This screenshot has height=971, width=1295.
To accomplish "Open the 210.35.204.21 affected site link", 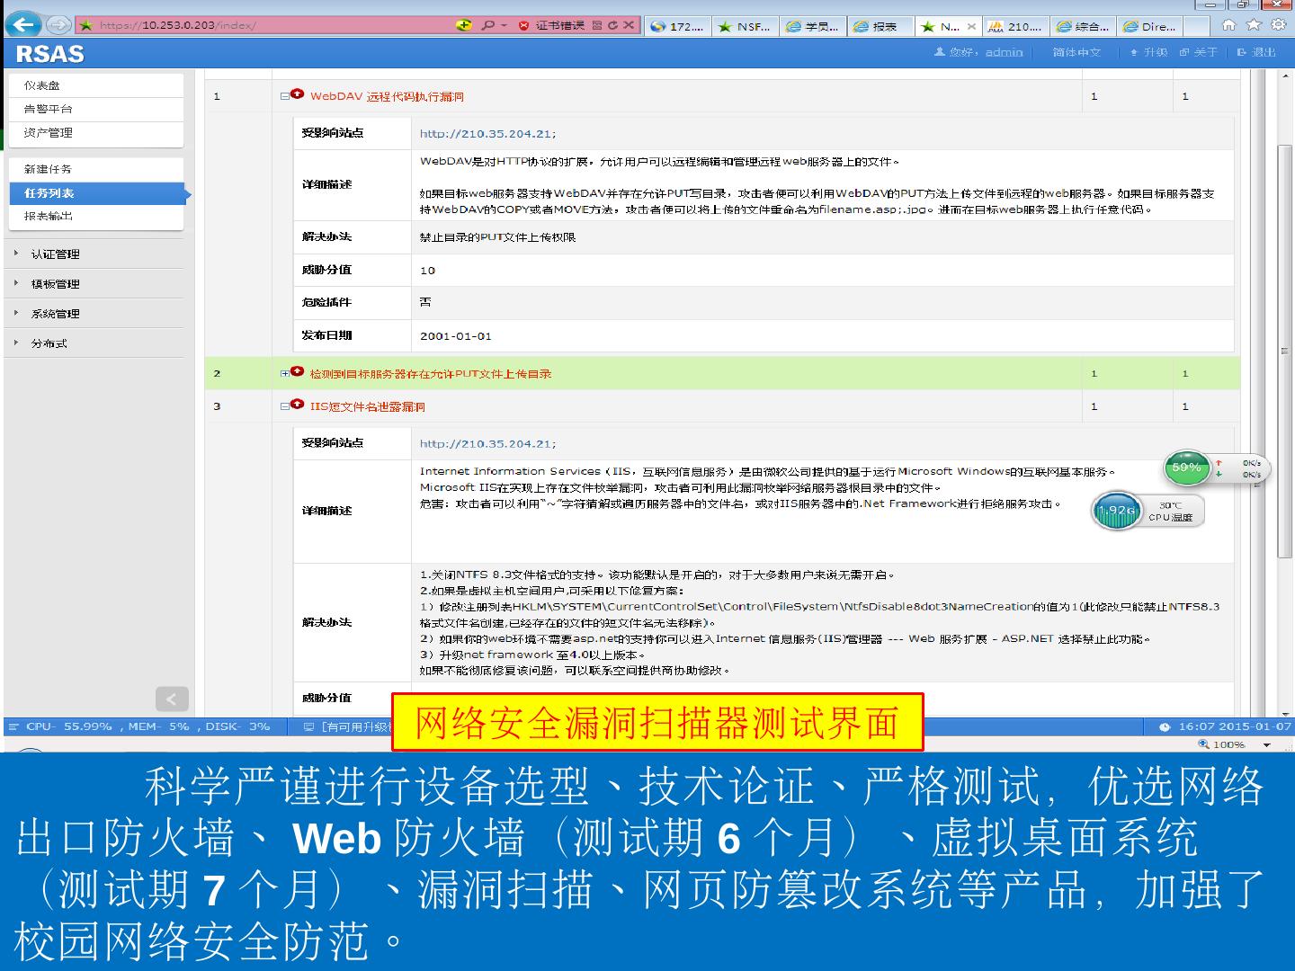I will coord(486,134).
